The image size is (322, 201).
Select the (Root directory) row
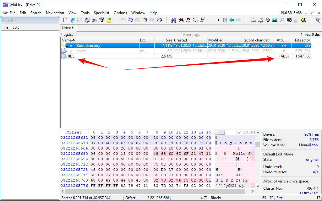(186, 45)
